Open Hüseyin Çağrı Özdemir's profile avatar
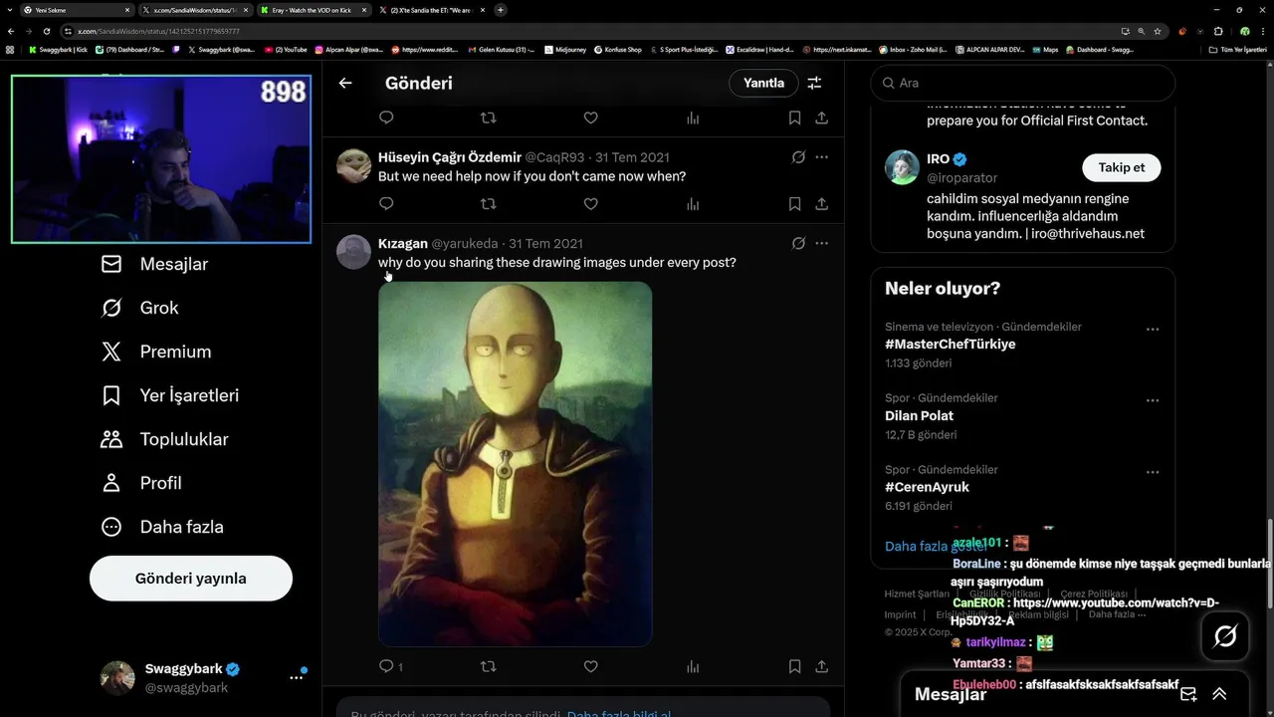 coord(353,166)
